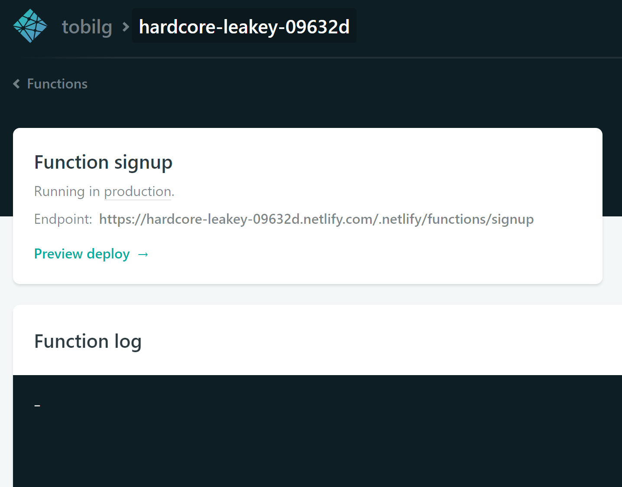Click the dash cursor in the log
Viewport: 622px width, 487px height.
click(x=37, y=406)
